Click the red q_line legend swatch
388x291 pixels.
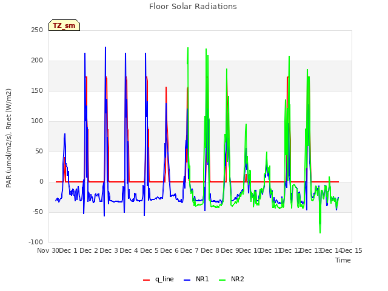[x=146, y=280]
